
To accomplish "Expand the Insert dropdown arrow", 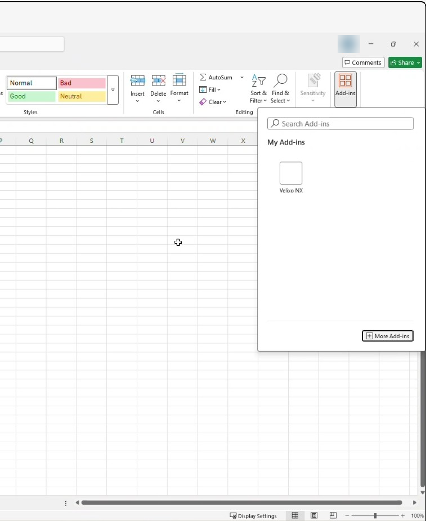I will point(137,101).
